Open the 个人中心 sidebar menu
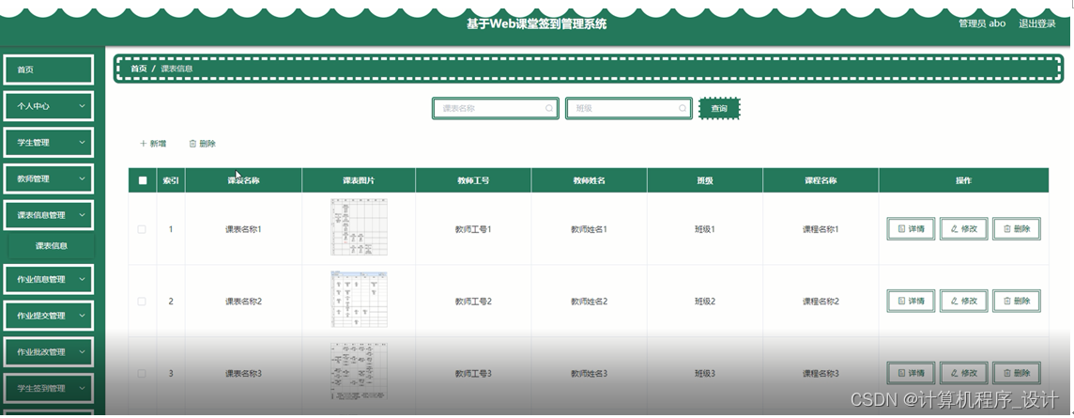Screen dimensions: 1074x418 point(48,106)
